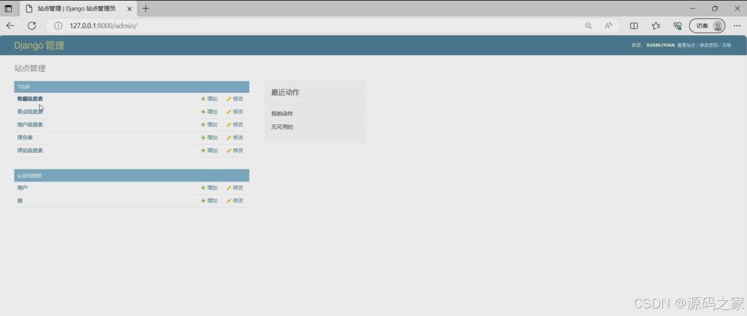This screenshot has width=747, height=316.
Task: Click the GUANLIYUAN username text
Action: 661,45
